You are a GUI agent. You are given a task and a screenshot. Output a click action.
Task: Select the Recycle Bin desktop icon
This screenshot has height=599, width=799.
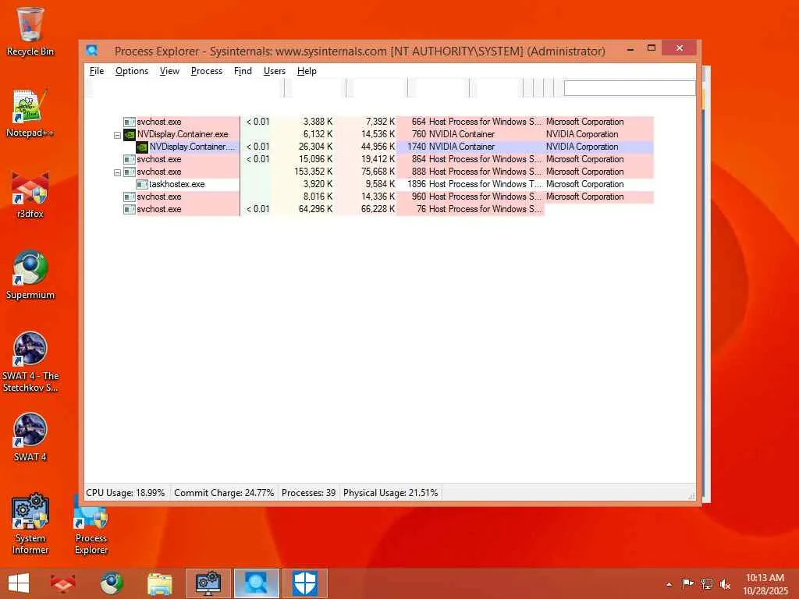coord(30,31)
